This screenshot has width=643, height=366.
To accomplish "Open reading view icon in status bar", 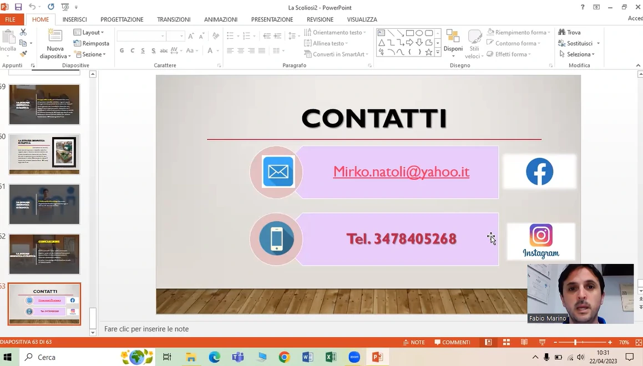I will (524, 342).
